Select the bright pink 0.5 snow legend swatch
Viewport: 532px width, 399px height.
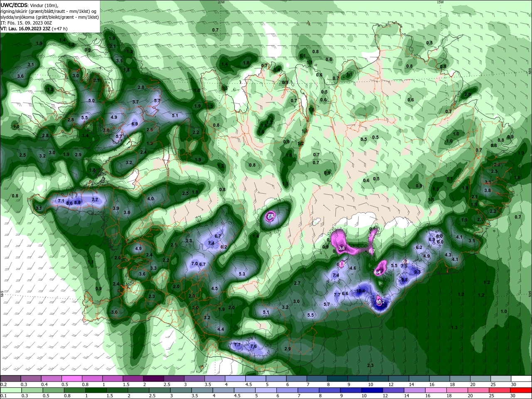coord(72,379)
